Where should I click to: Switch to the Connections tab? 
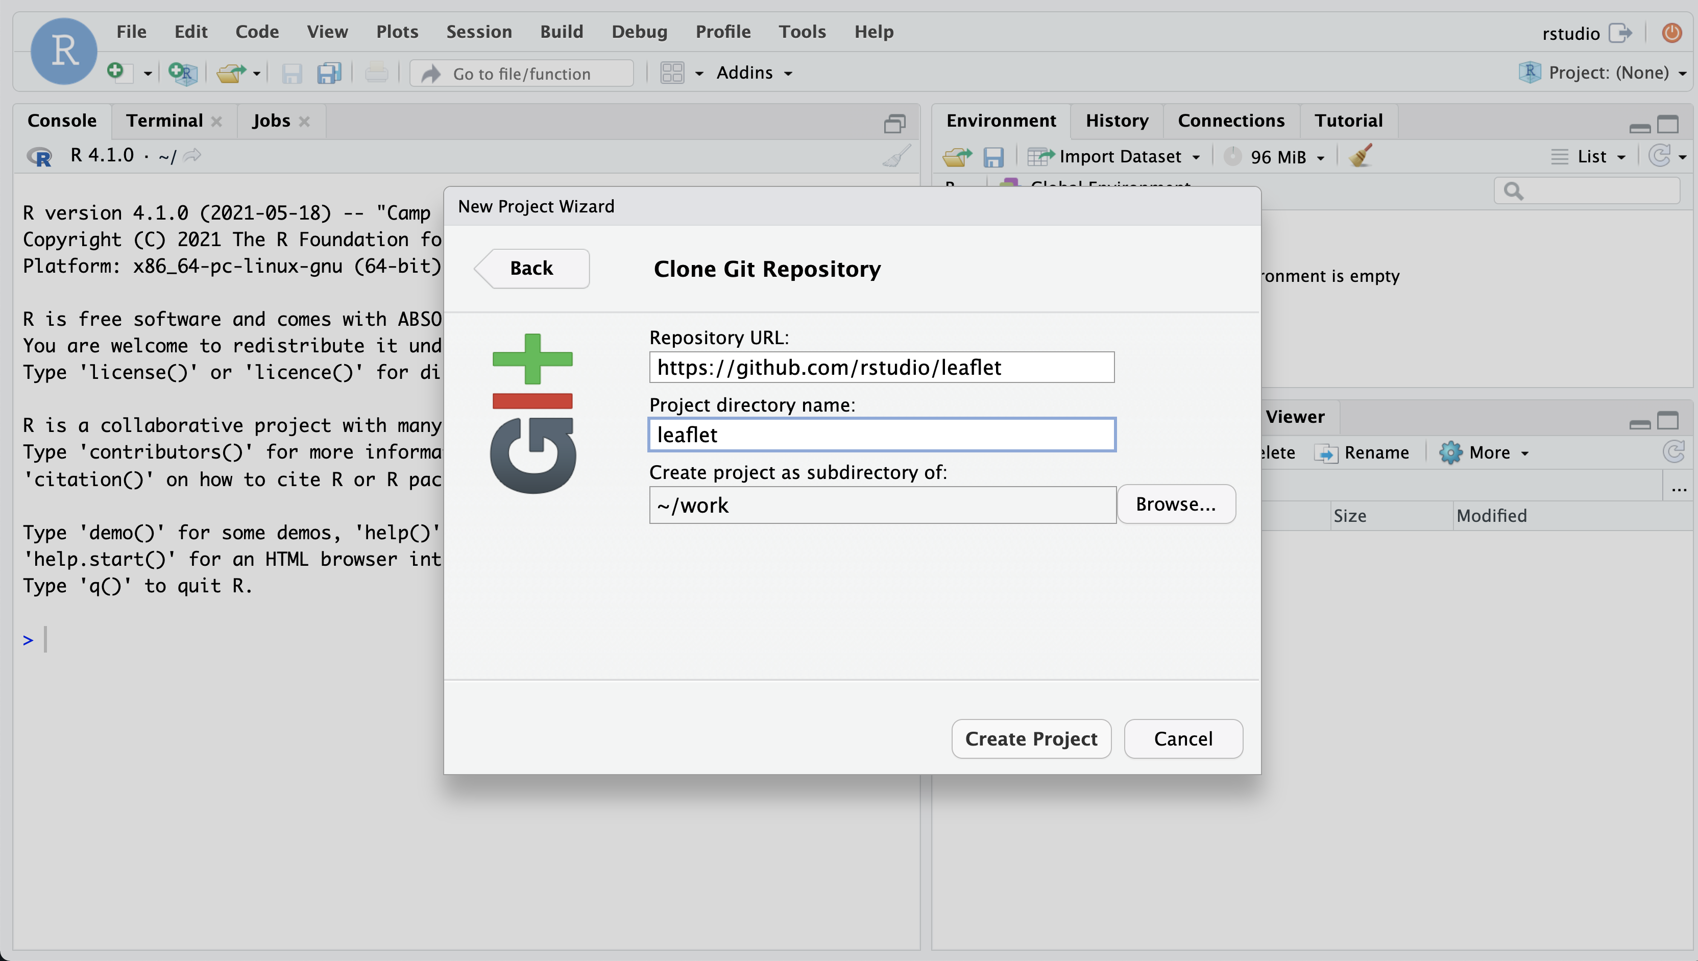(x=1231, y=121)
